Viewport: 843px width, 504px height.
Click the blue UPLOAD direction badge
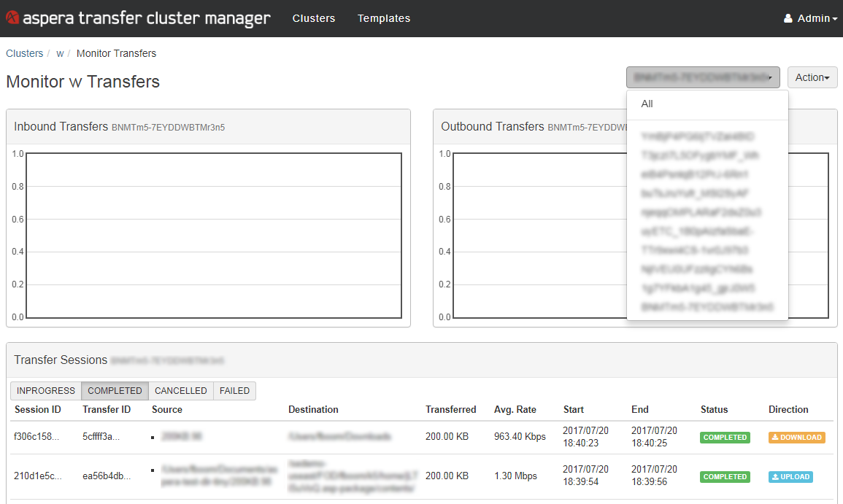click(x=790, y=477)
